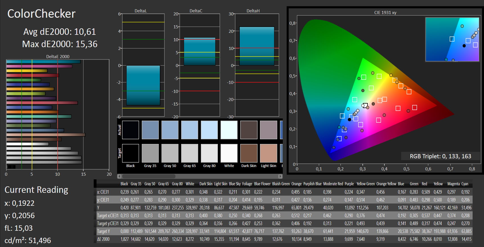
Task: Select the 'Target Y' row label
Action: (103, 231)
